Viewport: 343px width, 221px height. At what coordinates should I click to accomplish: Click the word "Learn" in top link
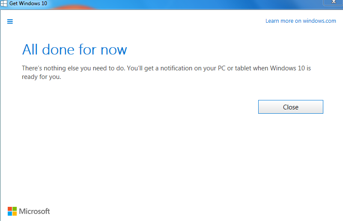tap(272, 21)
